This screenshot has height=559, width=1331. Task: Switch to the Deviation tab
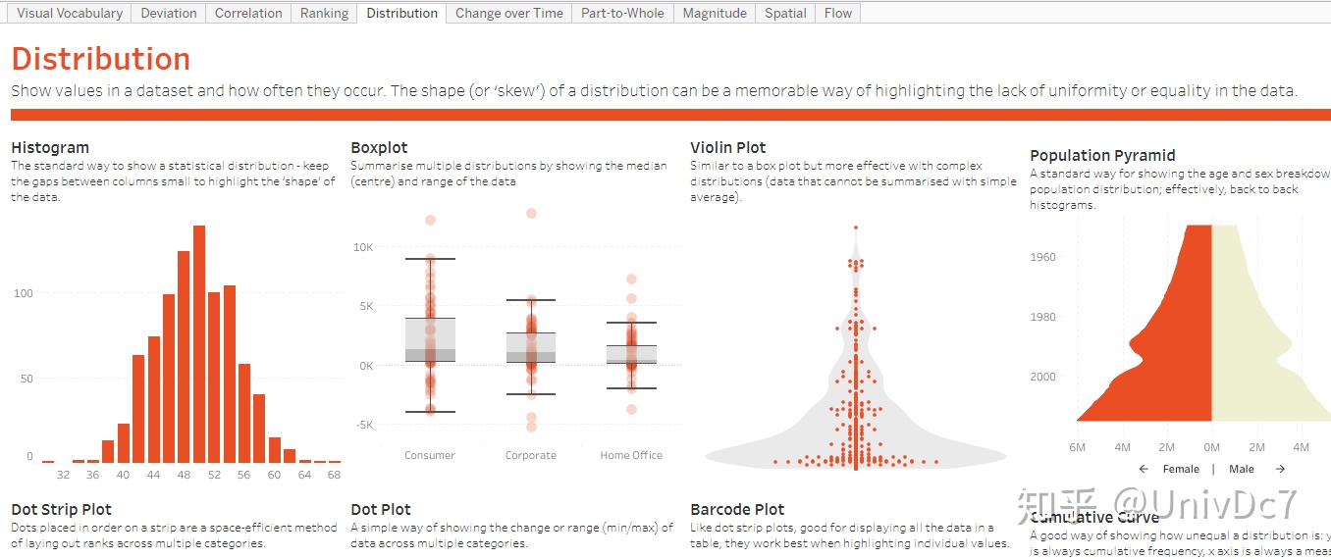pos(169,13)
